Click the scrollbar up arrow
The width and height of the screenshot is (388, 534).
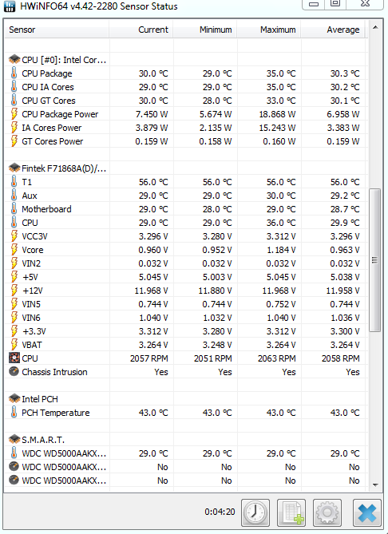[375, 28]
